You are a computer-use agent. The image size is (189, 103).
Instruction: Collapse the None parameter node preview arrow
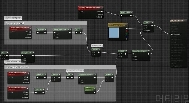coord(127,25)
